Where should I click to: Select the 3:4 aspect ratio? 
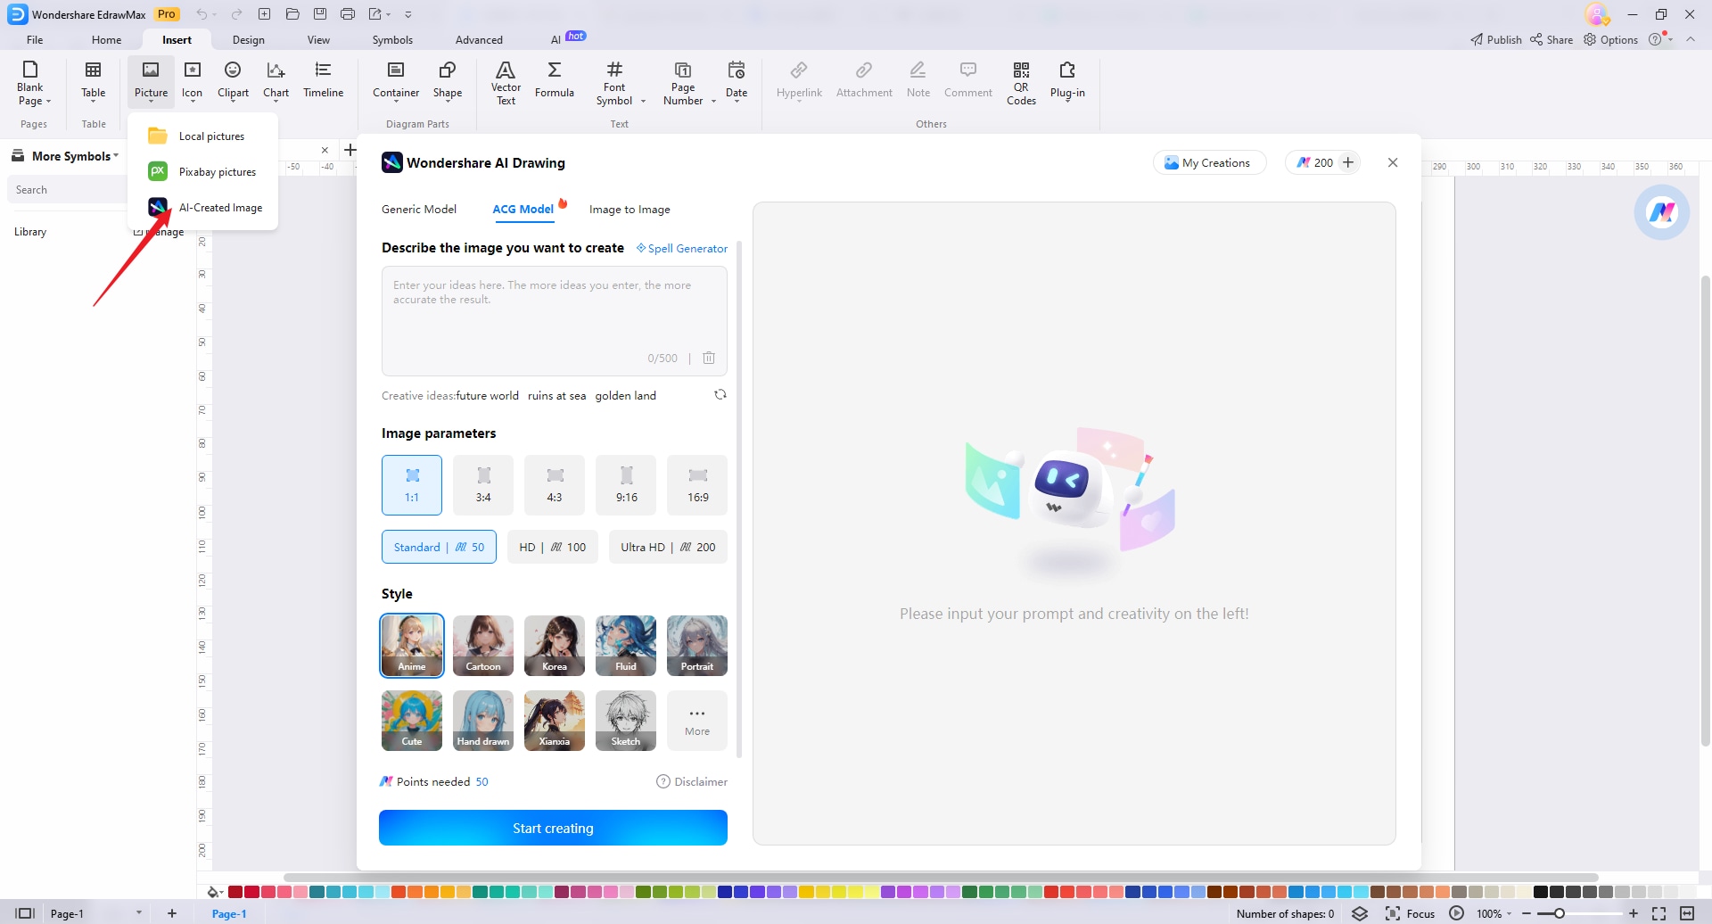pos(483,485)
